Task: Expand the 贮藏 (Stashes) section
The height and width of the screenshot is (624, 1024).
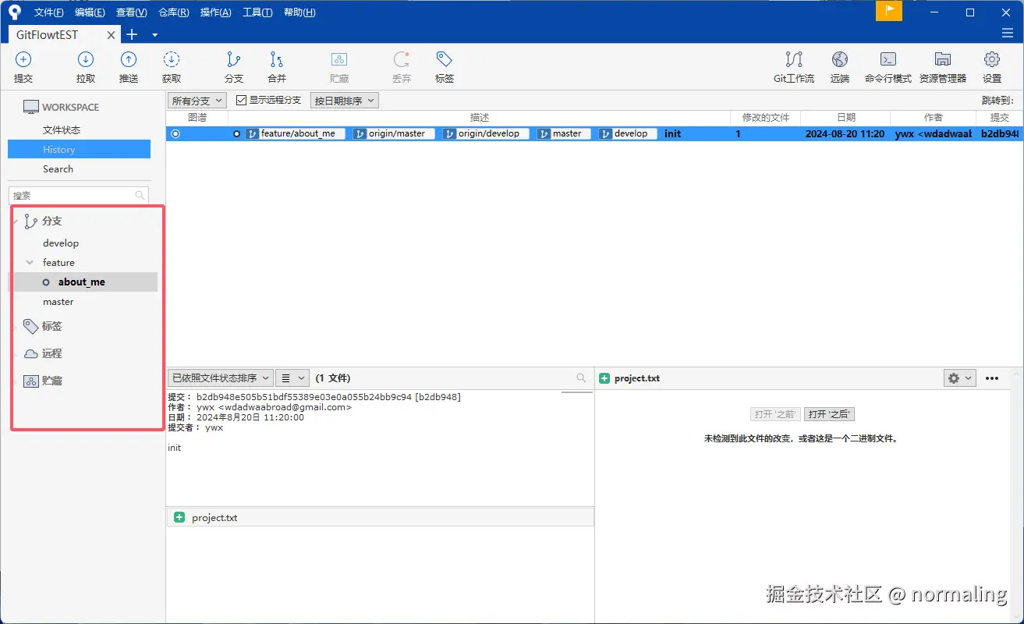Action: 16,381
